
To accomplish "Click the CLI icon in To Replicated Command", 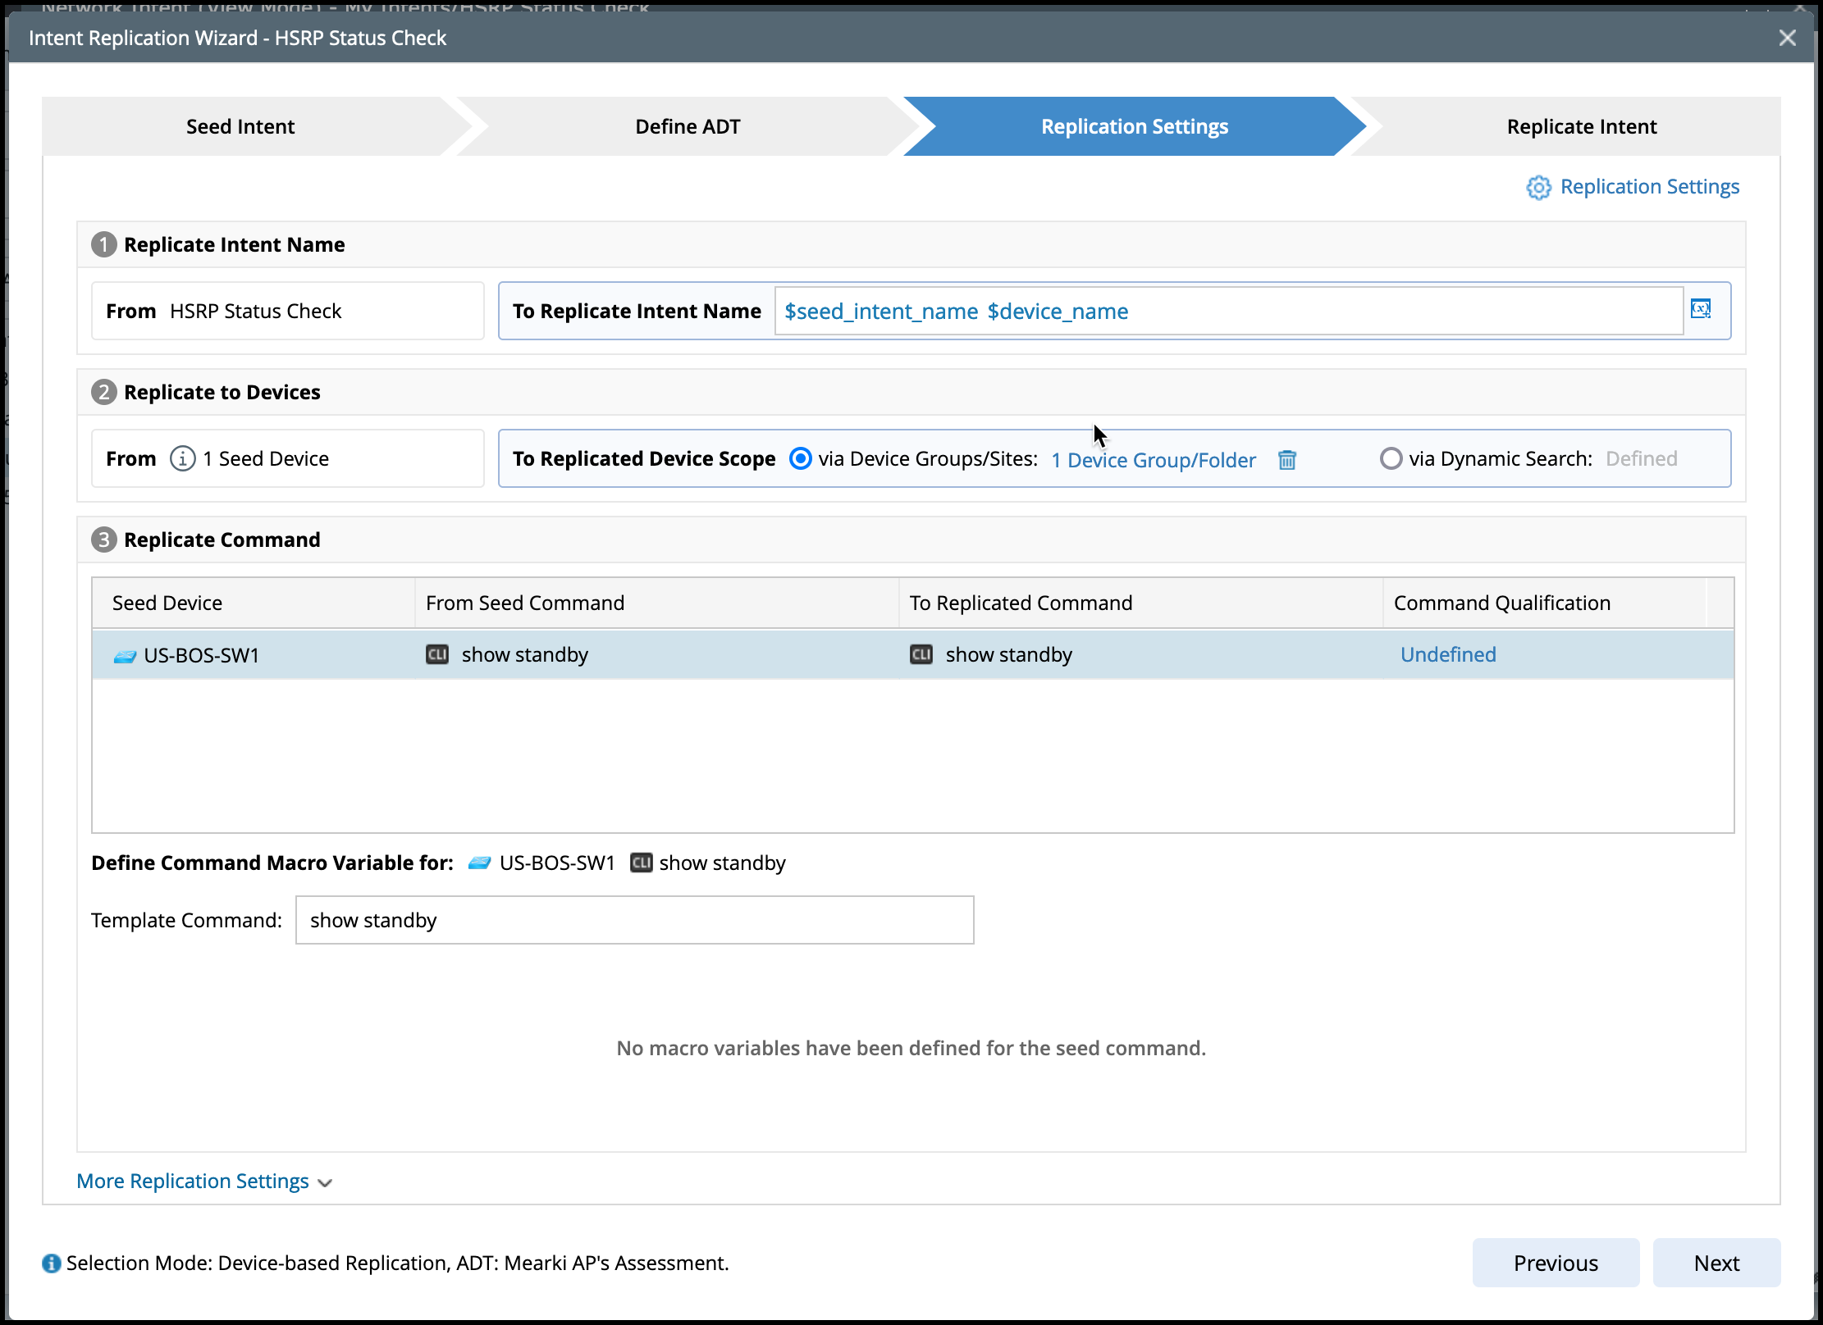I will (x=921, y=654).
